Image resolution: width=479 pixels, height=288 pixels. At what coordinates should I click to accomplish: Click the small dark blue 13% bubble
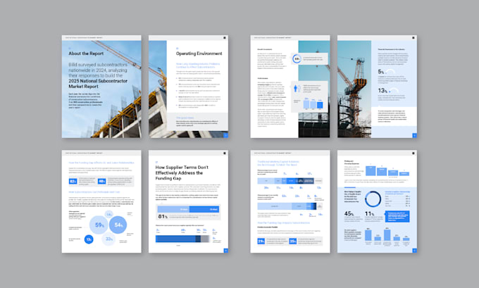coord(89,239)
